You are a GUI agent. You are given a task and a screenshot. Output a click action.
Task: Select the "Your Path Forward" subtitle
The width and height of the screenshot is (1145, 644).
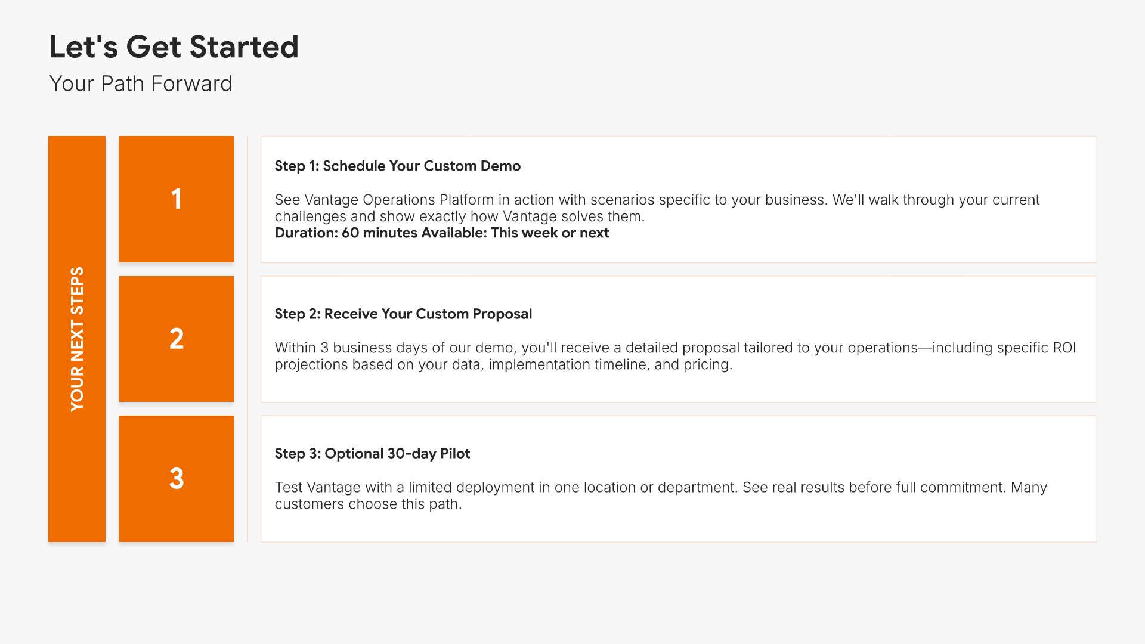point(140,83)
